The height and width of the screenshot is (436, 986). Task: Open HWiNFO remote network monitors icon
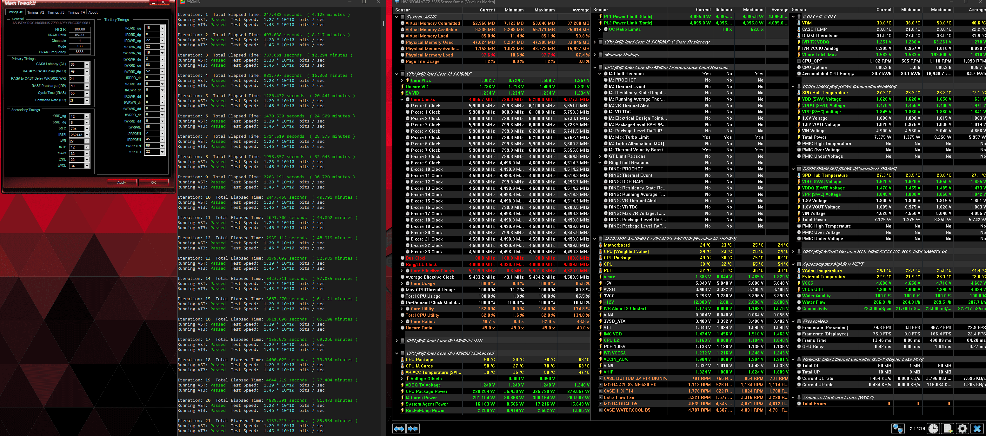[x=897, y=428]
